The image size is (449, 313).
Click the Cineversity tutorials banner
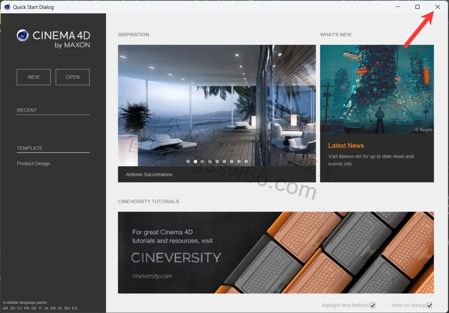pos(276,253)
